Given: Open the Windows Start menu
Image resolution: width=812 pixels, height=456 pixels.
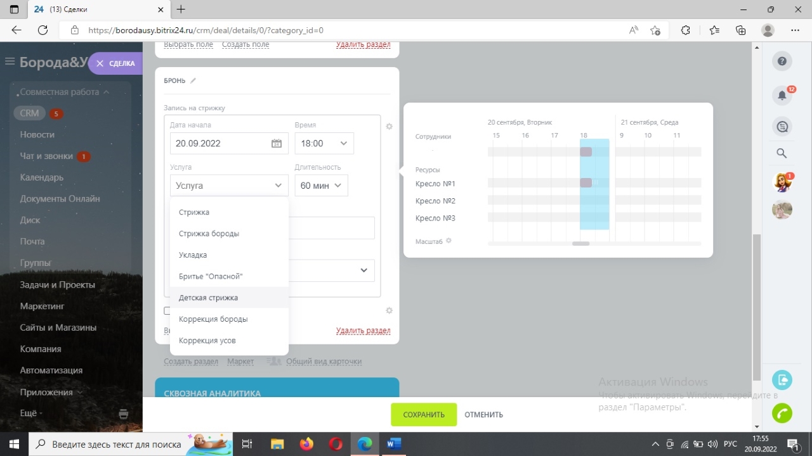Looking at the screenshot, I should pos(13,444).
